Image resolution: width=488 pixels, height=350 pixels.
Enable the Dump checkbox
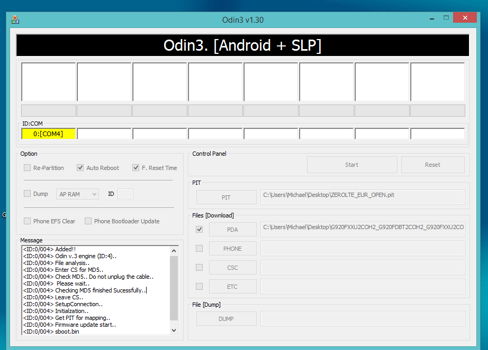coord(28,194)
